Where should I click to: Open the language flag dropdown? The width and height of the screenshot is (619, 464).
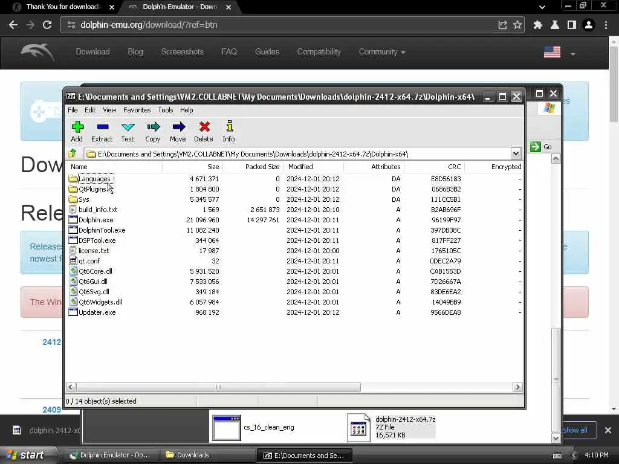(x=559, y=53)
